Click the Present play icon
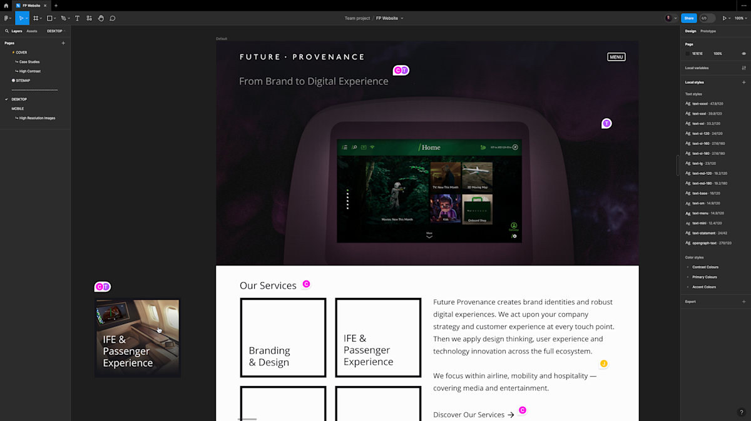Viewport: 751px width, 421px height. pos(725,18)
